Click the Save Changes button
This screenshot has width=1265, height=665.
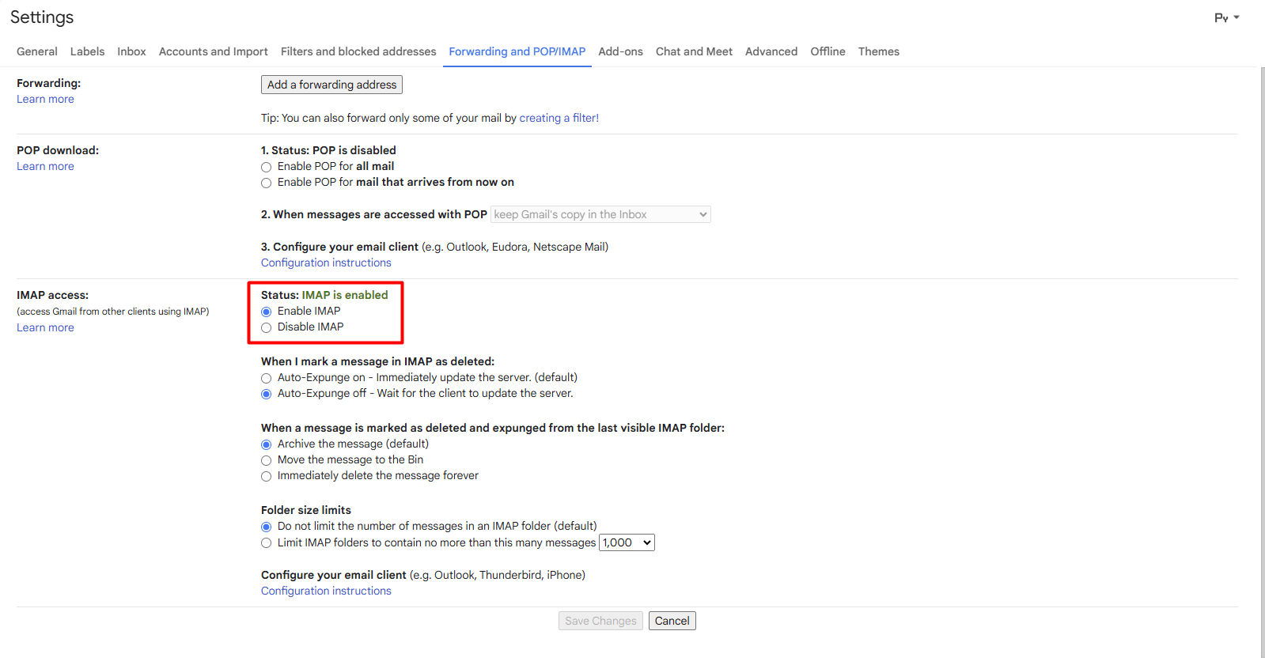600,621
